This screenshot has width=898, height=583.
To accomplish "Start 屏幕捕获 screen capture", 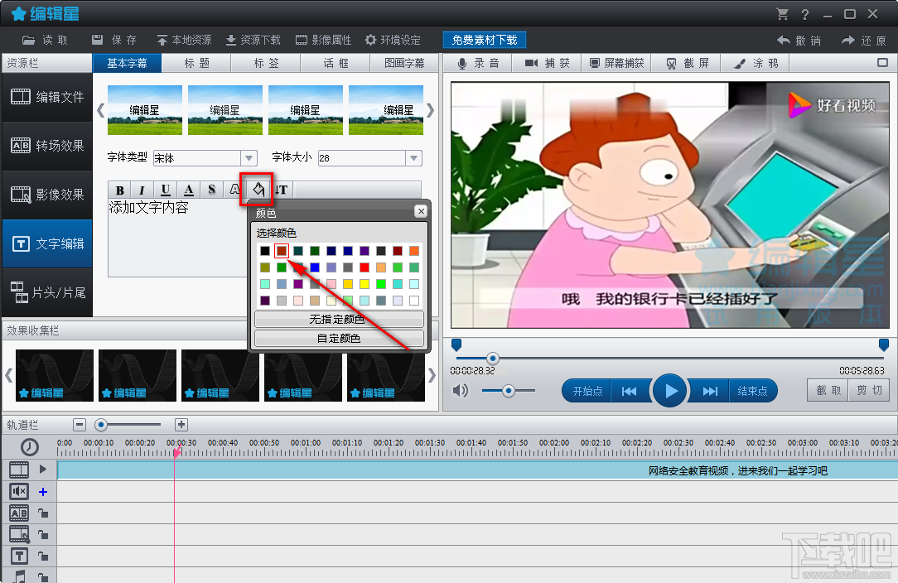I will pos(617,63).
